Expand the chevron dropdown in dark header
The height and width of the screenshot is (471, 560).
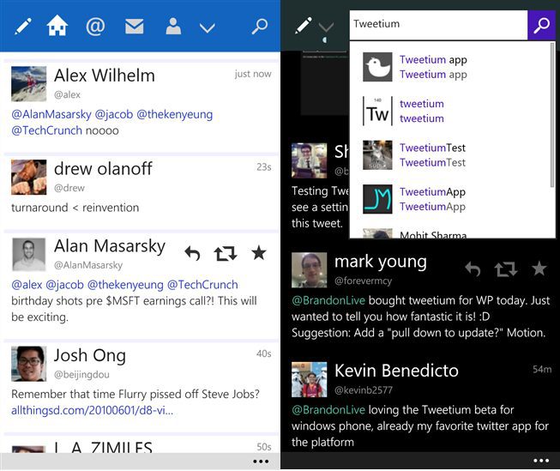tap(326, 27)
